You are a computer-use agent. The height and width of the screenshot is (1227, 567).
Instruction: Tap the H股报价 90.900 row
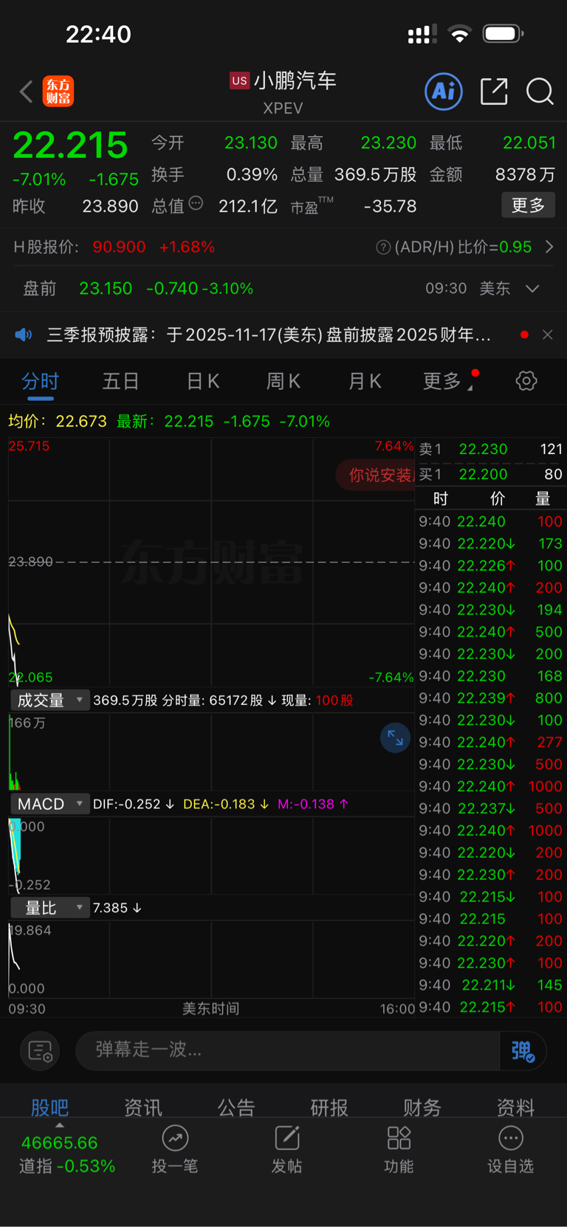pos(114,247)
